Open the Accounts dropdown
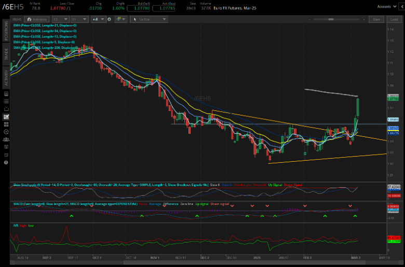 (x=387, y=7)
